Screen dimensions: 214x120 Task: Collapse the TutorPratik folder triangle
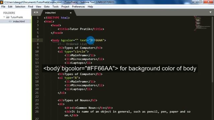[4, 17]
